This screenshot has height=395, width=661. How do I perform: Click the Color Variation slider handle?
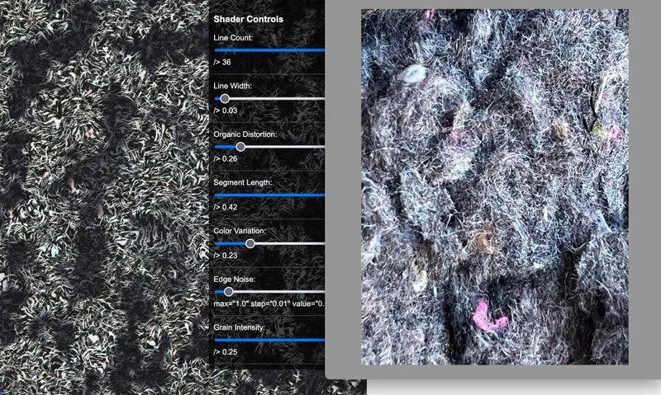(x=250, y=243)
